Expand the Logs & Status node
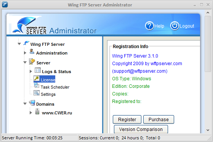This screenshot has width=213, height=142. 31,72
